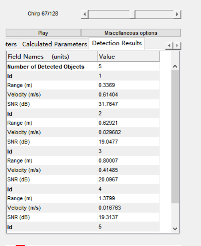Click the Value column header
This screenshot has height=246, width=201.
pyautogui.click(x=128, y=56)
